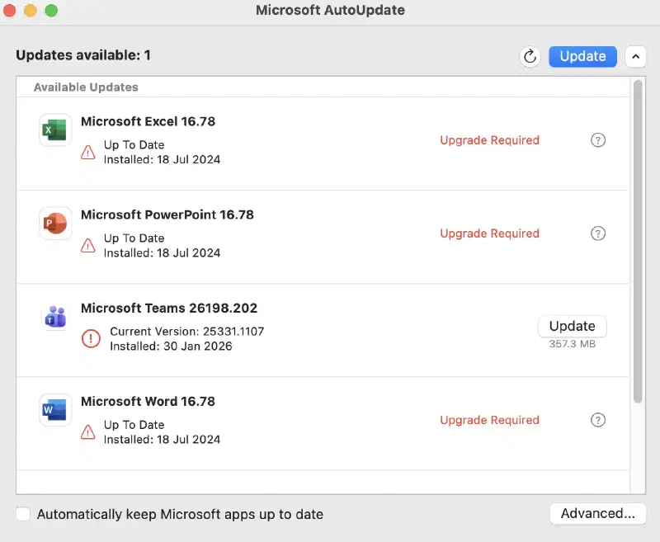Click warning triangle beside PowerPoint status
The height and width of the screenshot is (542, 660).
tap(87, 246)
